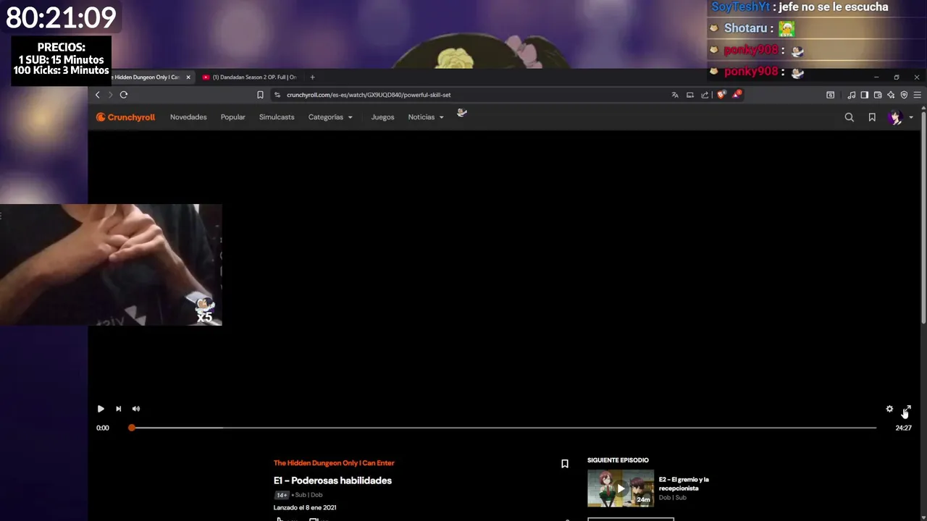Open E2 next episode thumbnail
927x521 pixels.
(621, 488)
